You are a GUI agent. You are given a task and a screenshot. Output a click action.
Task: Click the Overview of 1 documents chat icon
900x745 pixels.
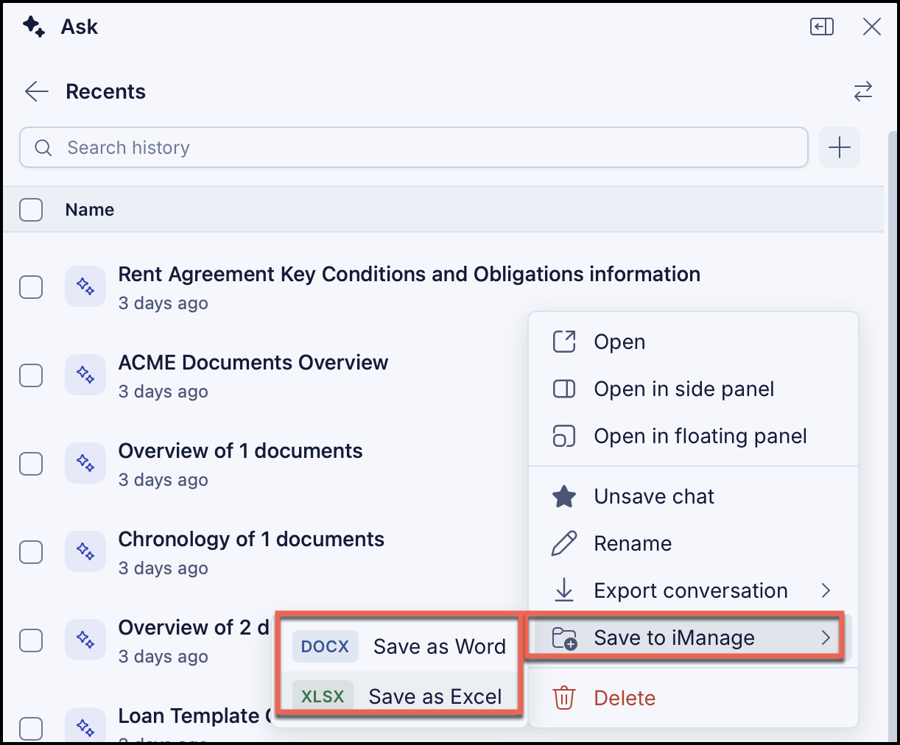click(x=85, y=464)
